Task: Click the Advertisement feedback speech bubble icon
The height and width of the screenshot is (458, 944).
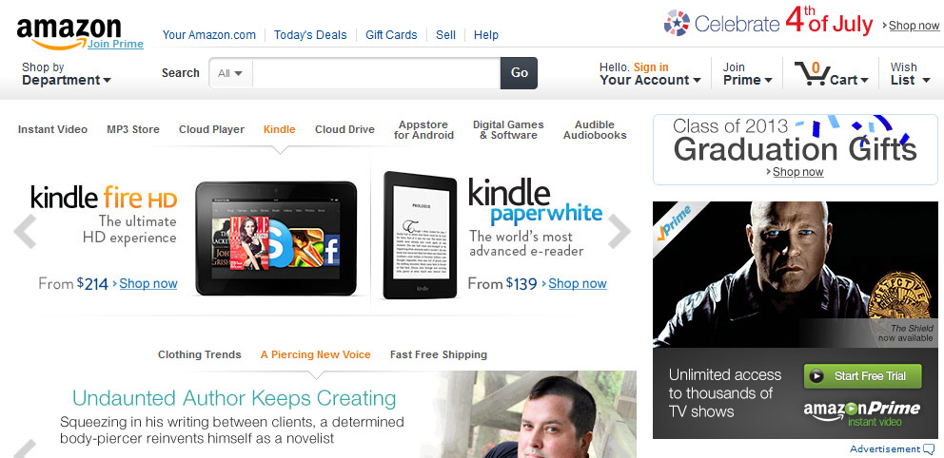Action: pyautogui.click(x=929, y=449)
